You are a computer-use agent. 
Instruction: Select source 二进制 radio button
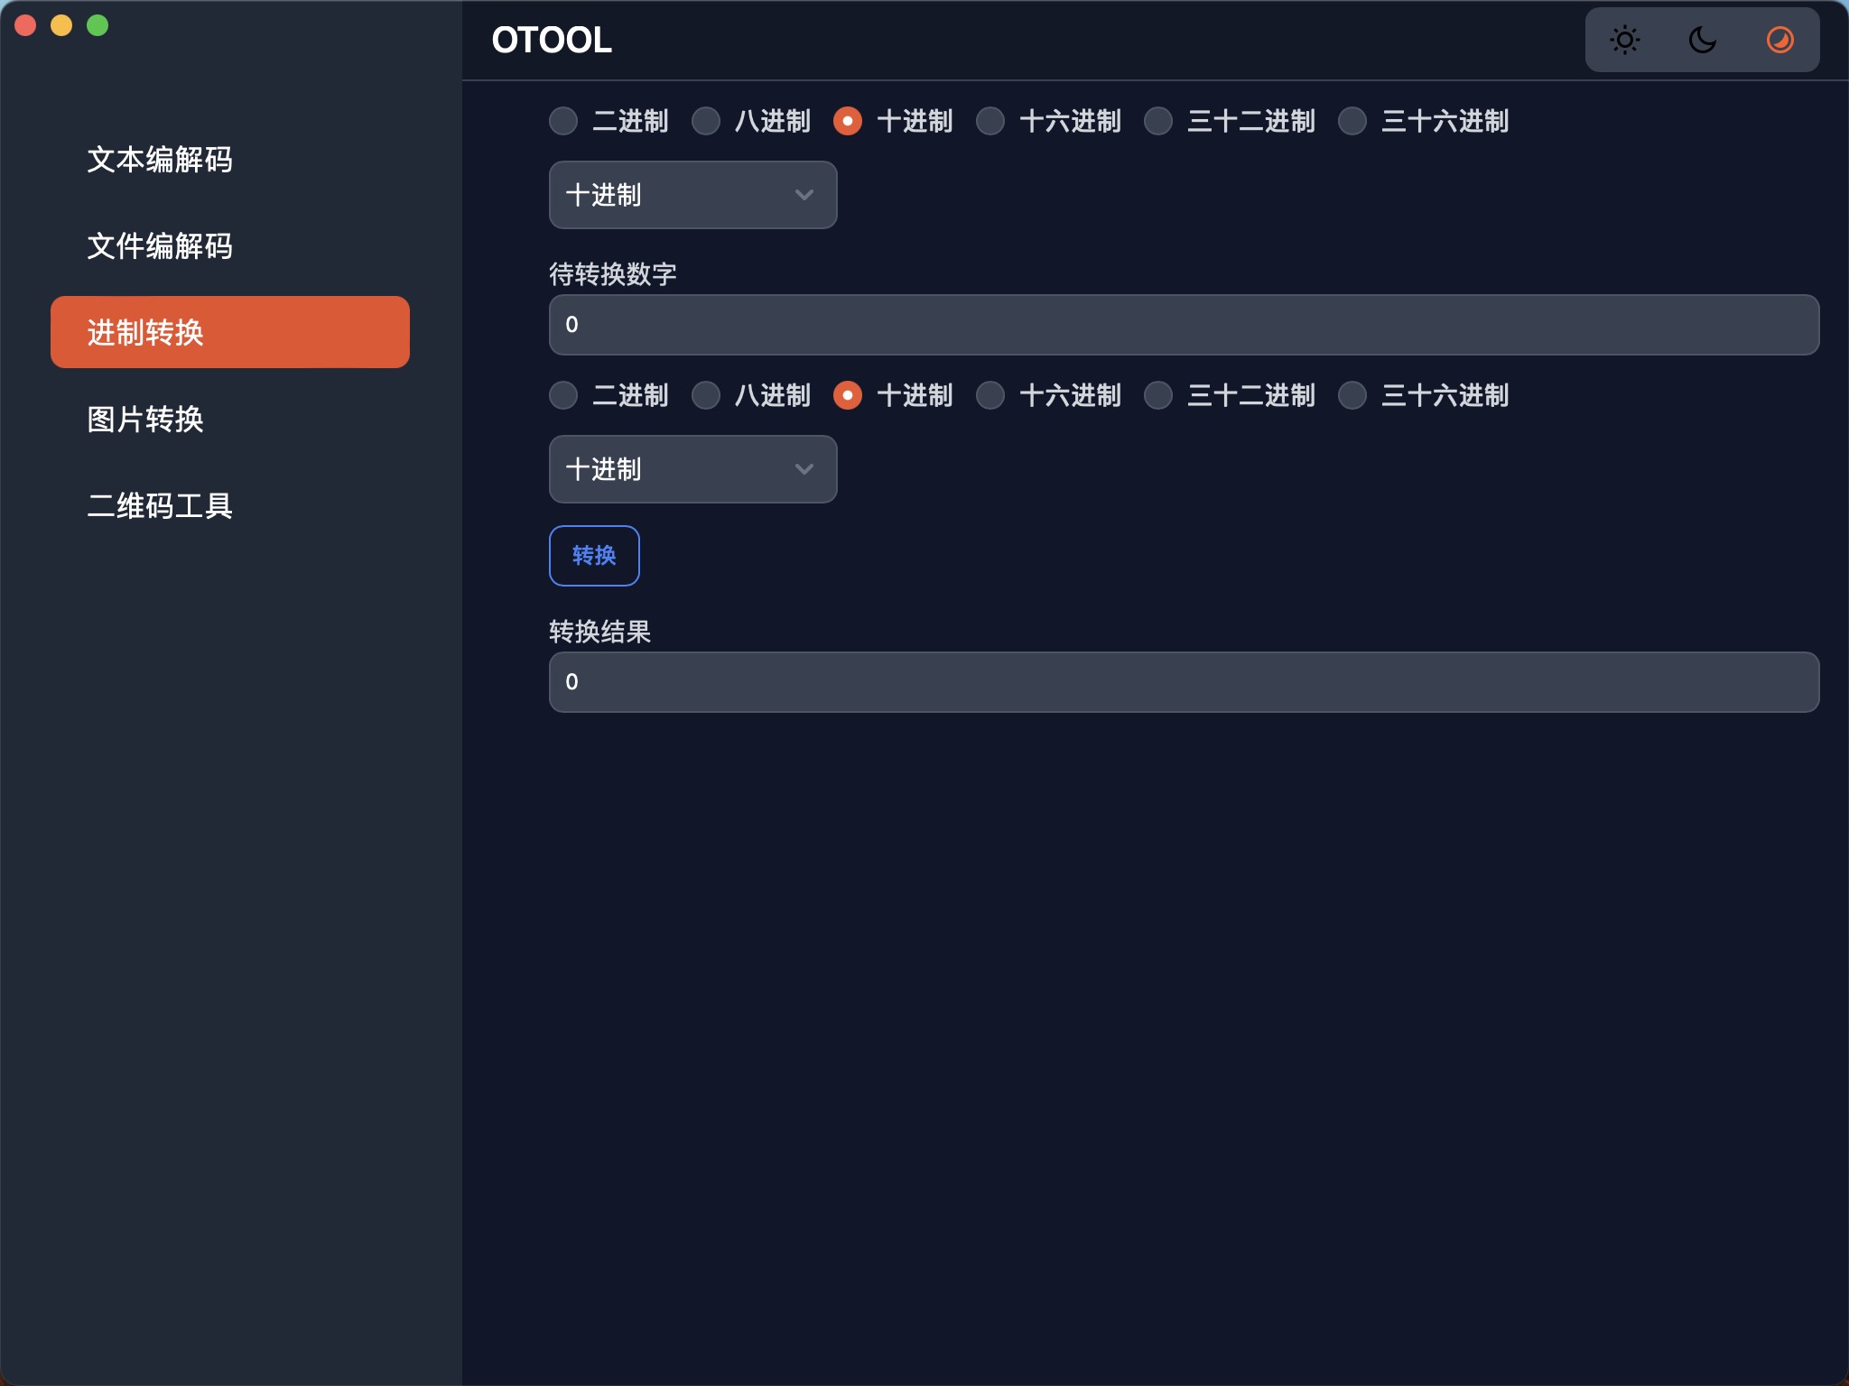click(563, 121)
